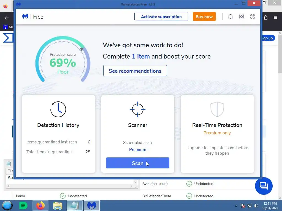The height and width of the screenshot is (211, 282).
Task: Switch to Notepad from the taskbar
Action: tap(74, 206)
